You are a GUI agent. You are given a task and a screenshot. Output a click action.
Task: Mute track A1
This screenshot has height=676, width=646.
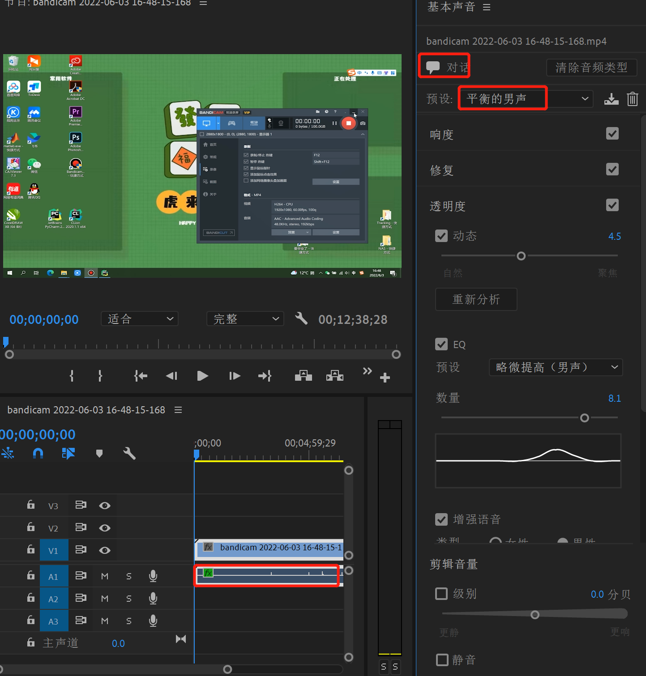(x=105, y=576)
